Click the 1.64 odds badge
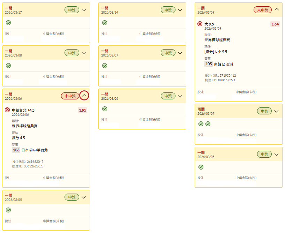 (275, 24)
